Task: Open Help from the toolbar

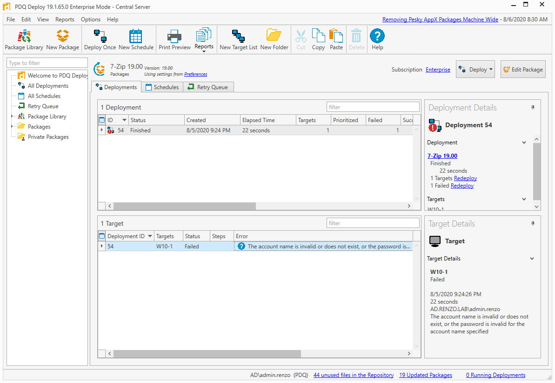Action: pos(377,39)
